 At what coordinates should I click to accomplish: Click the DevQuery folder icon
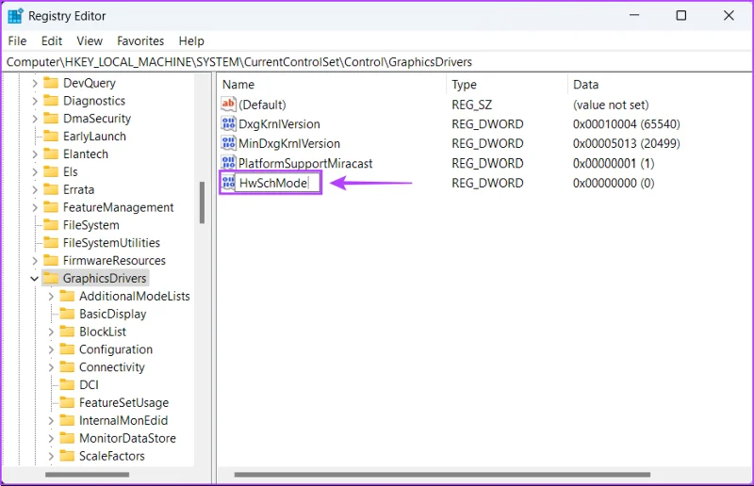pos(51,83)
